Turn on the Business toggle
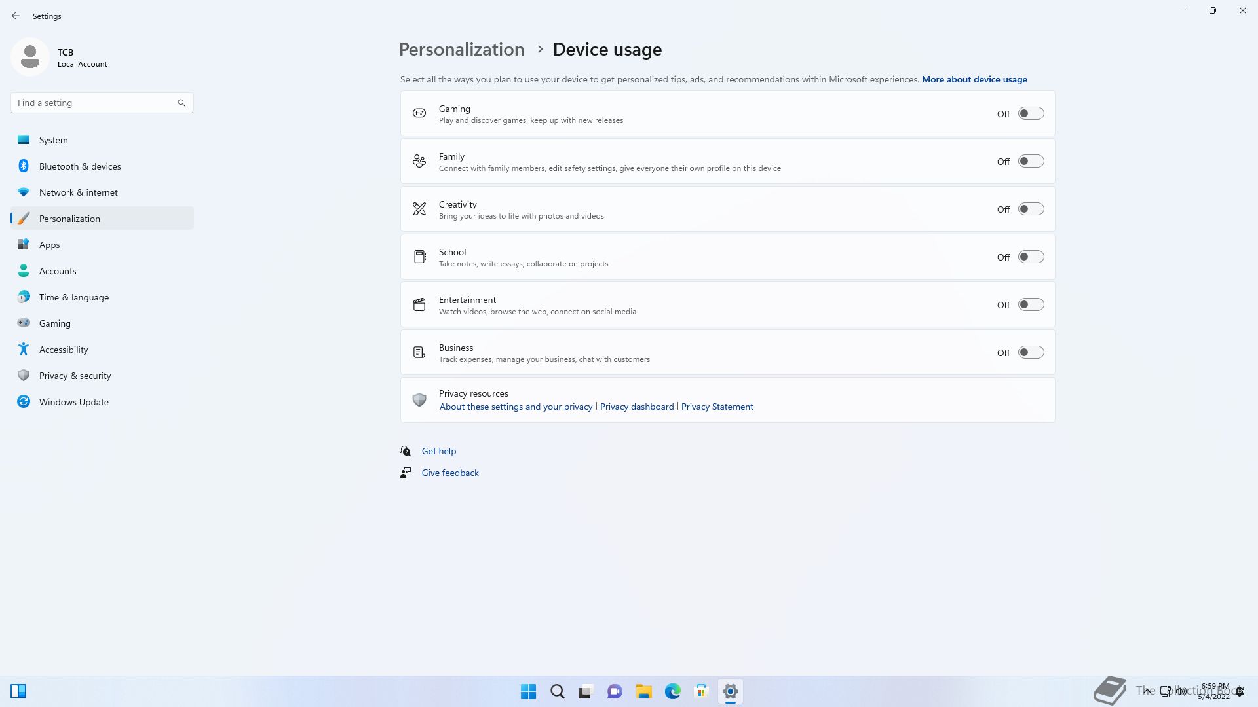 tap(1031, 352)
